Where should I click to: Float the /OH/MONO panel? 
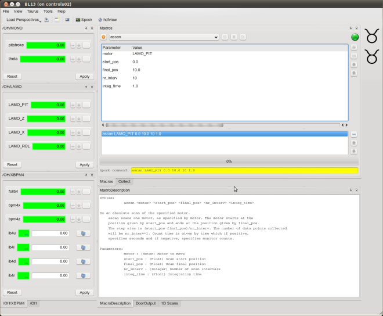pos(86,28)
